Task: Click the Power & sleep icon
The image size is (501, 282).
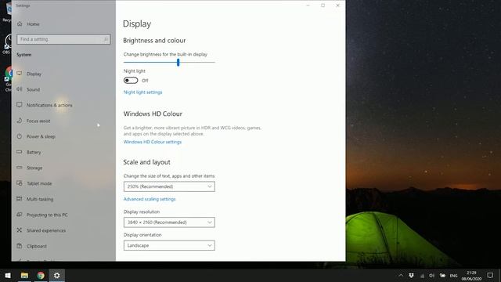Action: point(20,136)
